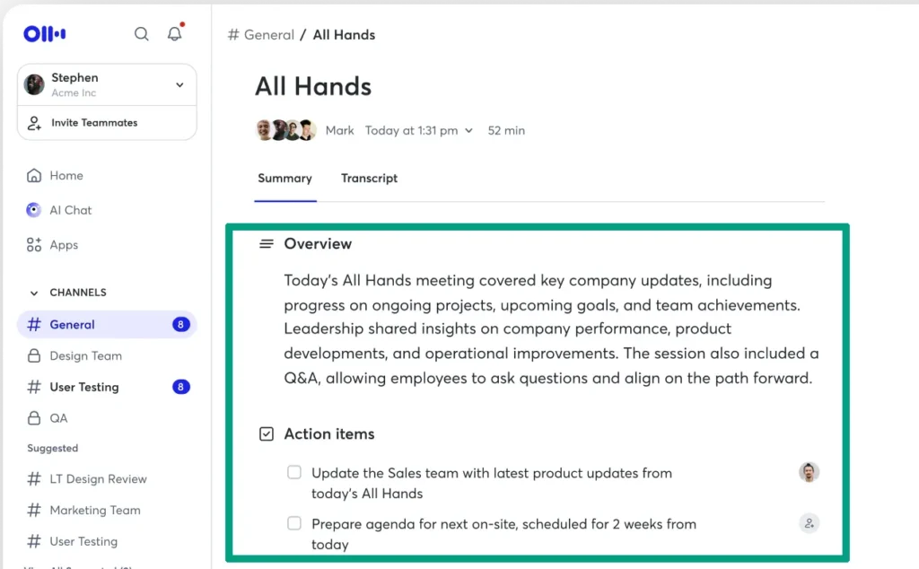This screenshot has height=569, width=919.
Task: Select the Summary tab
Action: 284,178
